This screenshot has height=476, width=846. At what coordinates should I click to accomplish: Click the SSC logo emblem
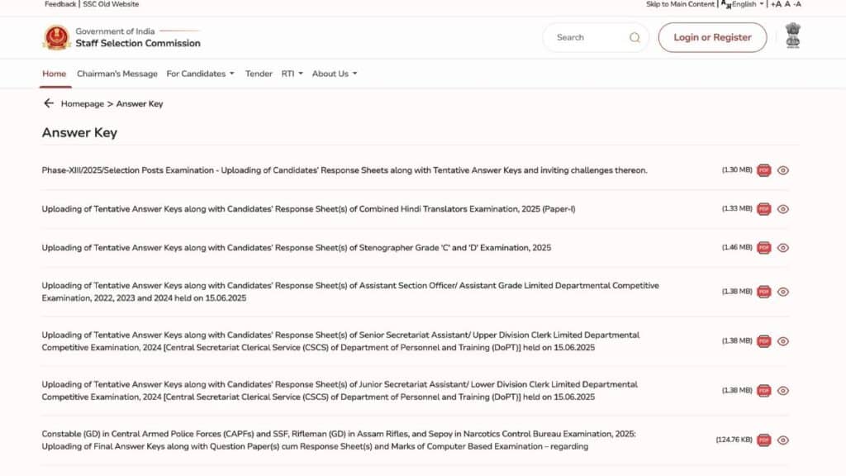click(x=56, y=37)
